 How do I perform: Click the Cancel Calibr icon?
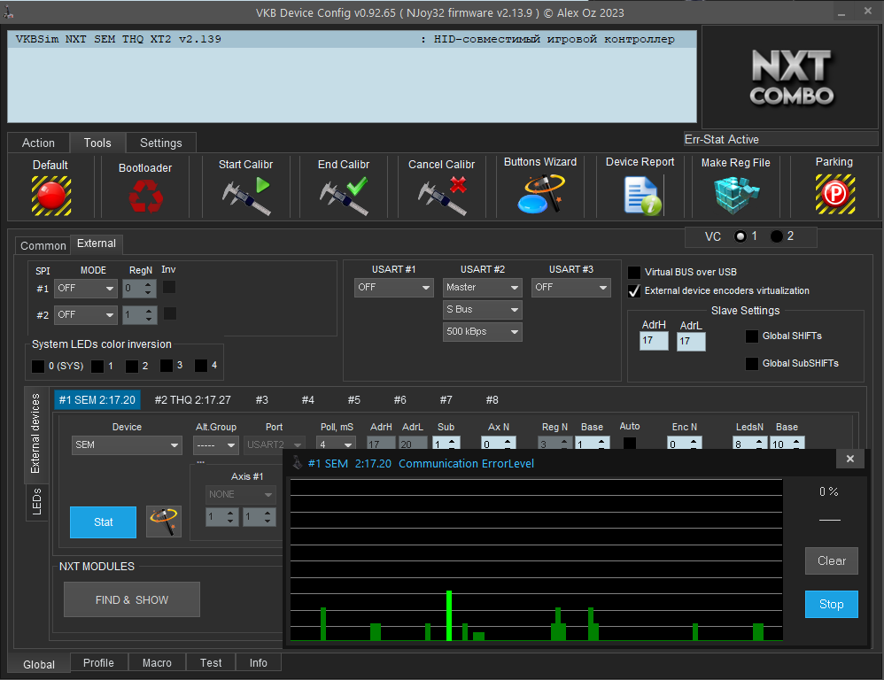coord(442,196)
